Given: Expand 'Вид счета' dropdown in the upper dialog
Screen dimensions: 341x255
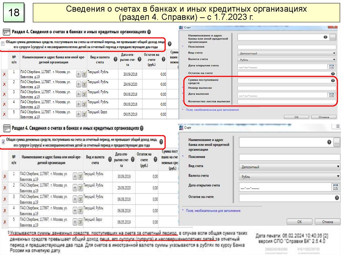Looking at the screenshot, I should [x=334, y=53].
